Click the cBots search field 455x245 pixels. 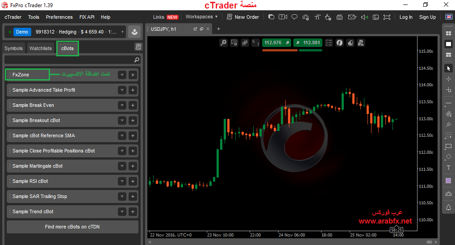click(x=72, y=60)
